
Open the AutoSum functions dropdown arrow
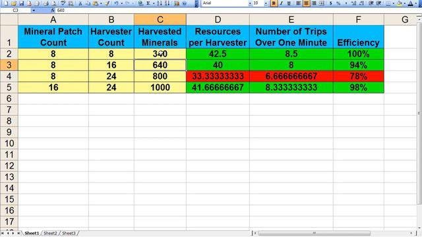click(x=154, y=3)
